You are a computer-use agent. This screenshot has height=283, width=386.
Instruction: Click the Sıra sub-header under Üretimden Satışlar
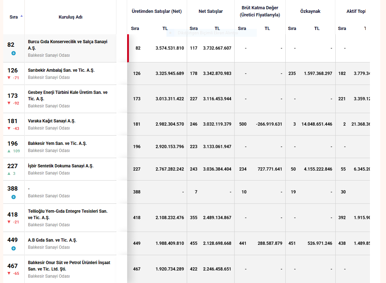coord(135,29)
